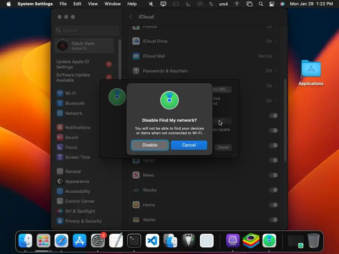Open Calub Viem Apple ID profile
Image resolution: width=339 pixels, height=254 pixels.
click(84, 46)
